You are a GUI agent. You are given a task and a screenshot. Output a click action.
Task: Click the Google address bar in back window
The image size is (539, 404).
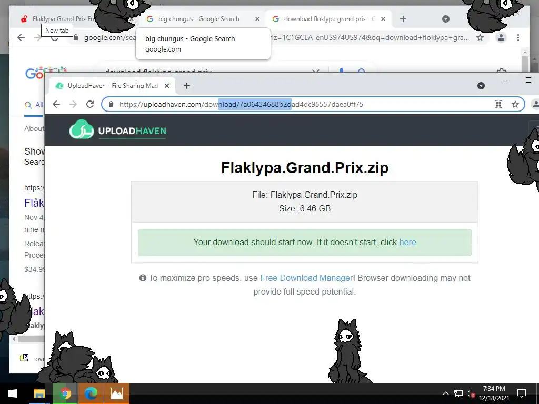click(276, 37)
